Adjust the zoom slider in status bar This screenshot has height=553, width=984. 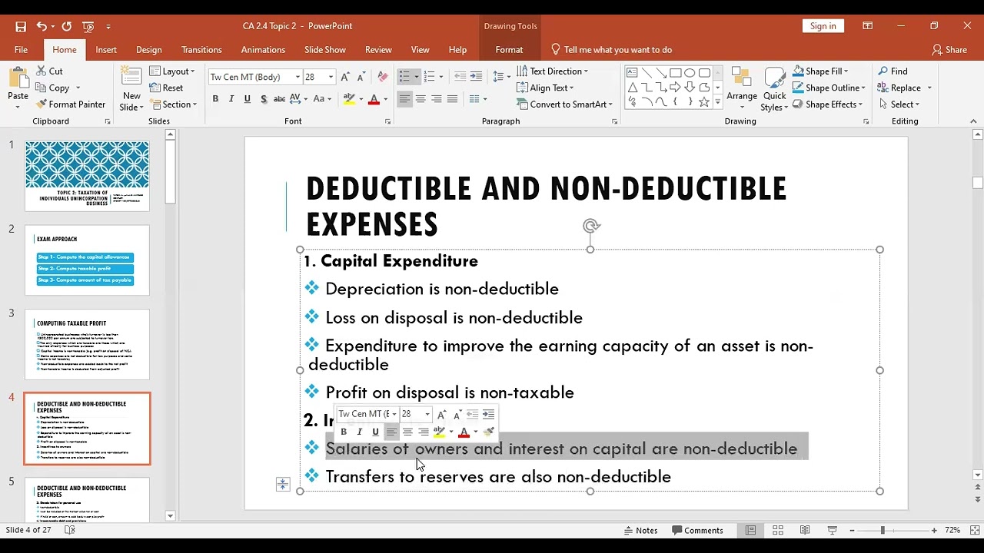pyautogui.click(x=883, y=530)
